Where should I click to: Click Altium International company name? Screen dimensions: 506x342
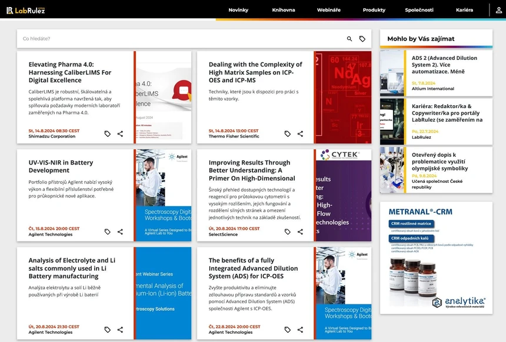432,89
